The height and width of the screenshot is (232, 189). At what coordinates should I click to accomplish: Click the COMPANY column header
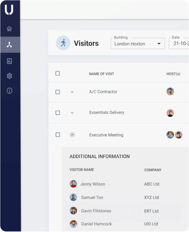[x=153, y=170]
